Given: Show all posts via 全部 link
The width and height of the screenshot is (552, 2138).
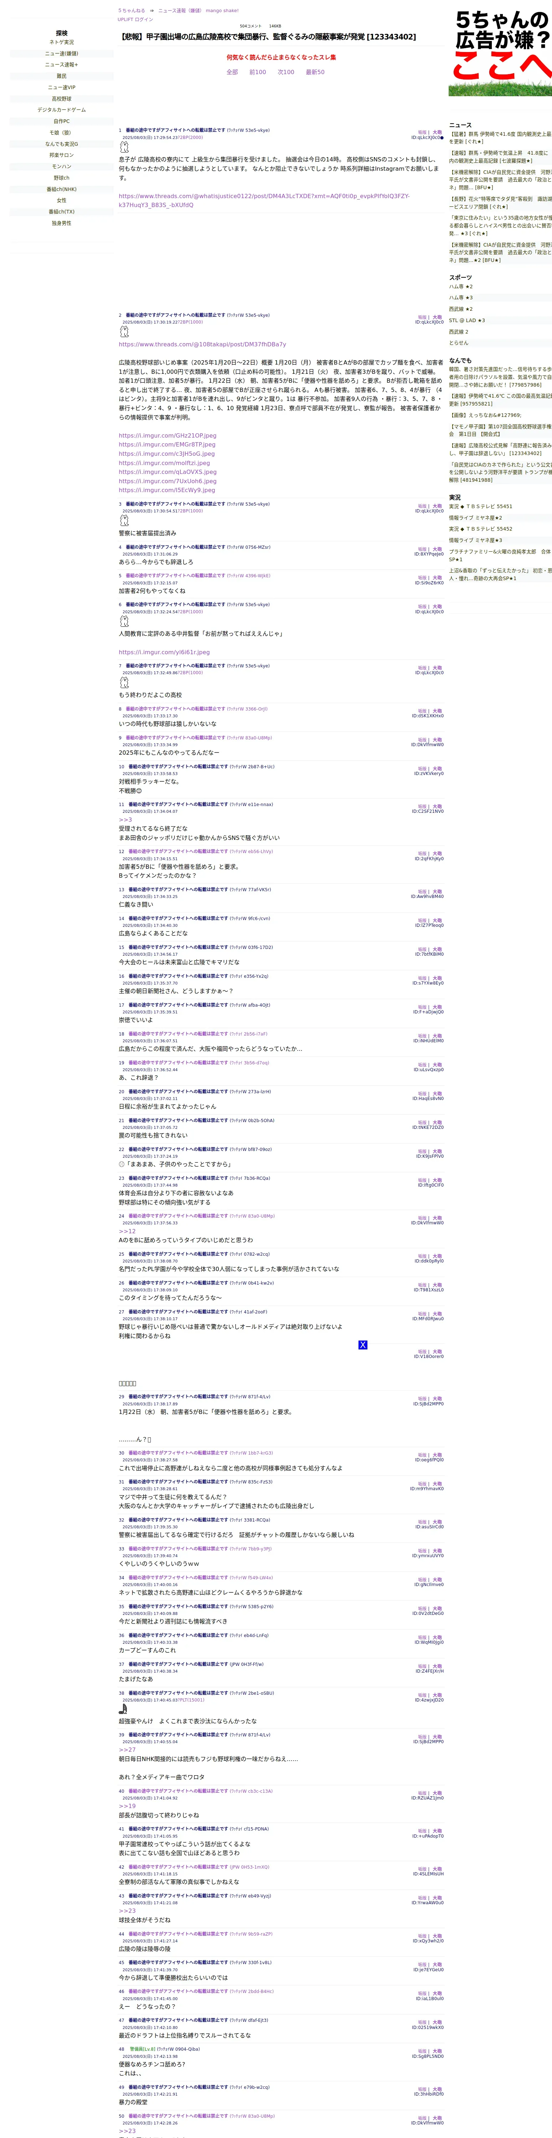Looking at the screenshot, I should pos(232,72).
